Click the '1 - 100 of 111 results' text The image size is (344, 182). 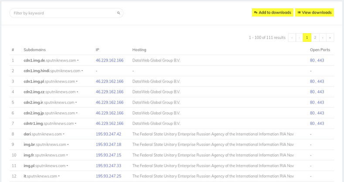click(x=267, y=38)
